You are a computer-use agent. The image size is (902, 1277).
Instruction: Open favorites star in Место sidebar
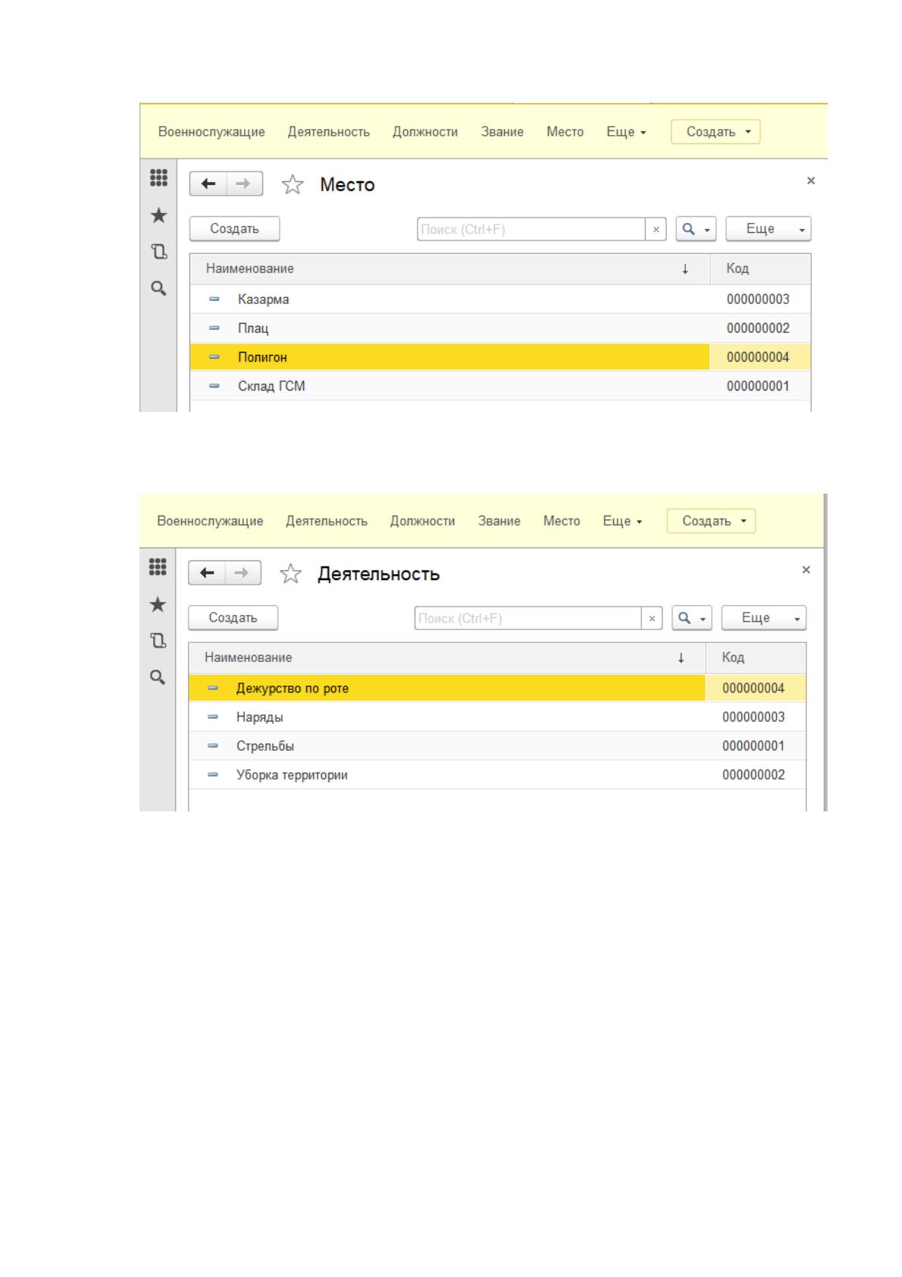coord(158,215)
